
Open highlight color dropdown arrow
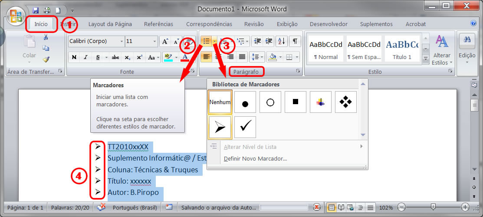[x=177, y=57]
